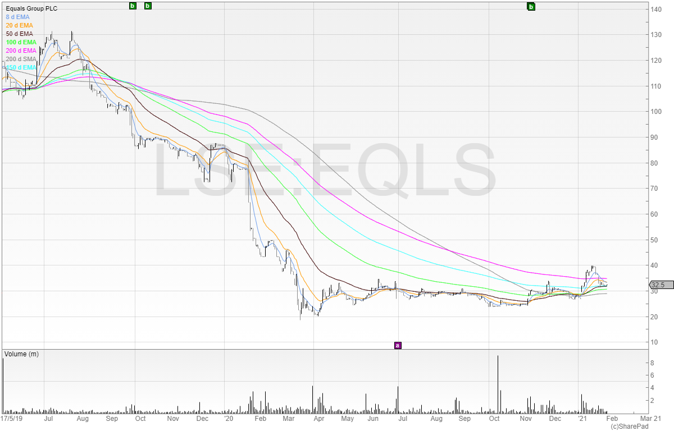Click the 90 price axis label
The image size is (674, 431).
click(655, 137)
